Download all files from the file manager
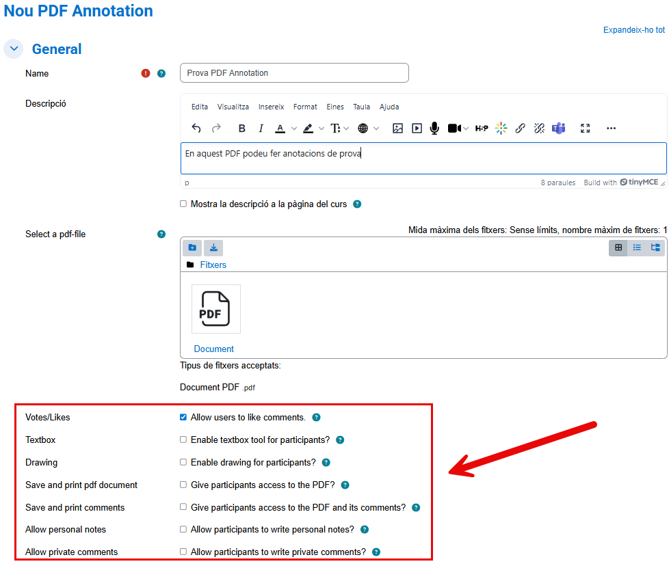669x566 pixels. pos(213,247)
